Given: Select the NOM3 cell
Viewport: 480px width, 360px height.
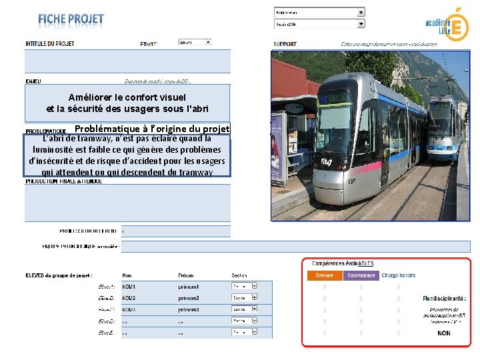Looking at the screenshot, I should [x=129, y=310].
